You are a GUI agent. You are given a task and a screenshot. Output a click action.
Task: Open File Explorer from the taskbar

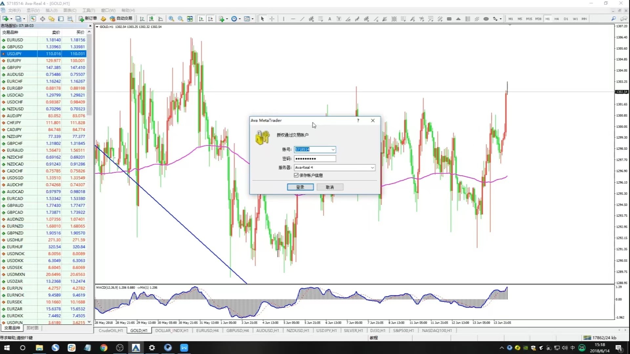[39, 348]
